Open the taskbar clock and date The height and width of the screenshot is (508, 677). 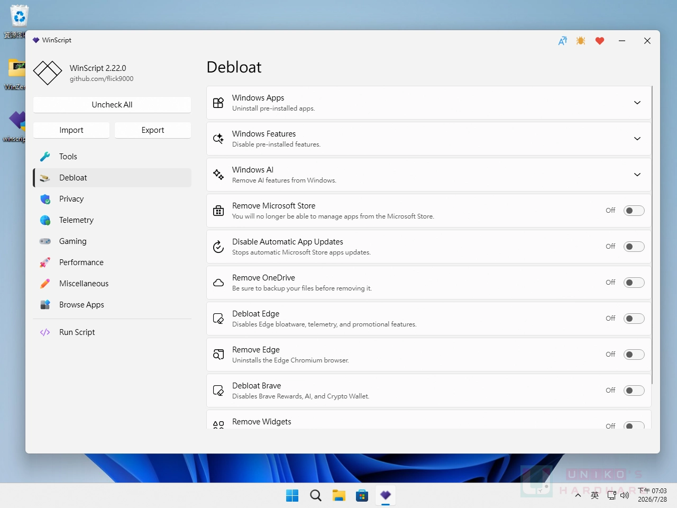click(x=652, y=495)
